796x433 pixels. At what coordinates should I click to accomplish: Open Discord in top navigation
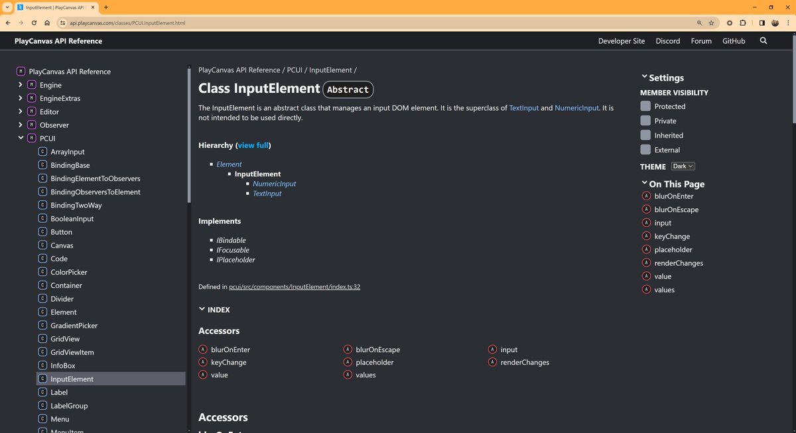click(x=668, y=40)
